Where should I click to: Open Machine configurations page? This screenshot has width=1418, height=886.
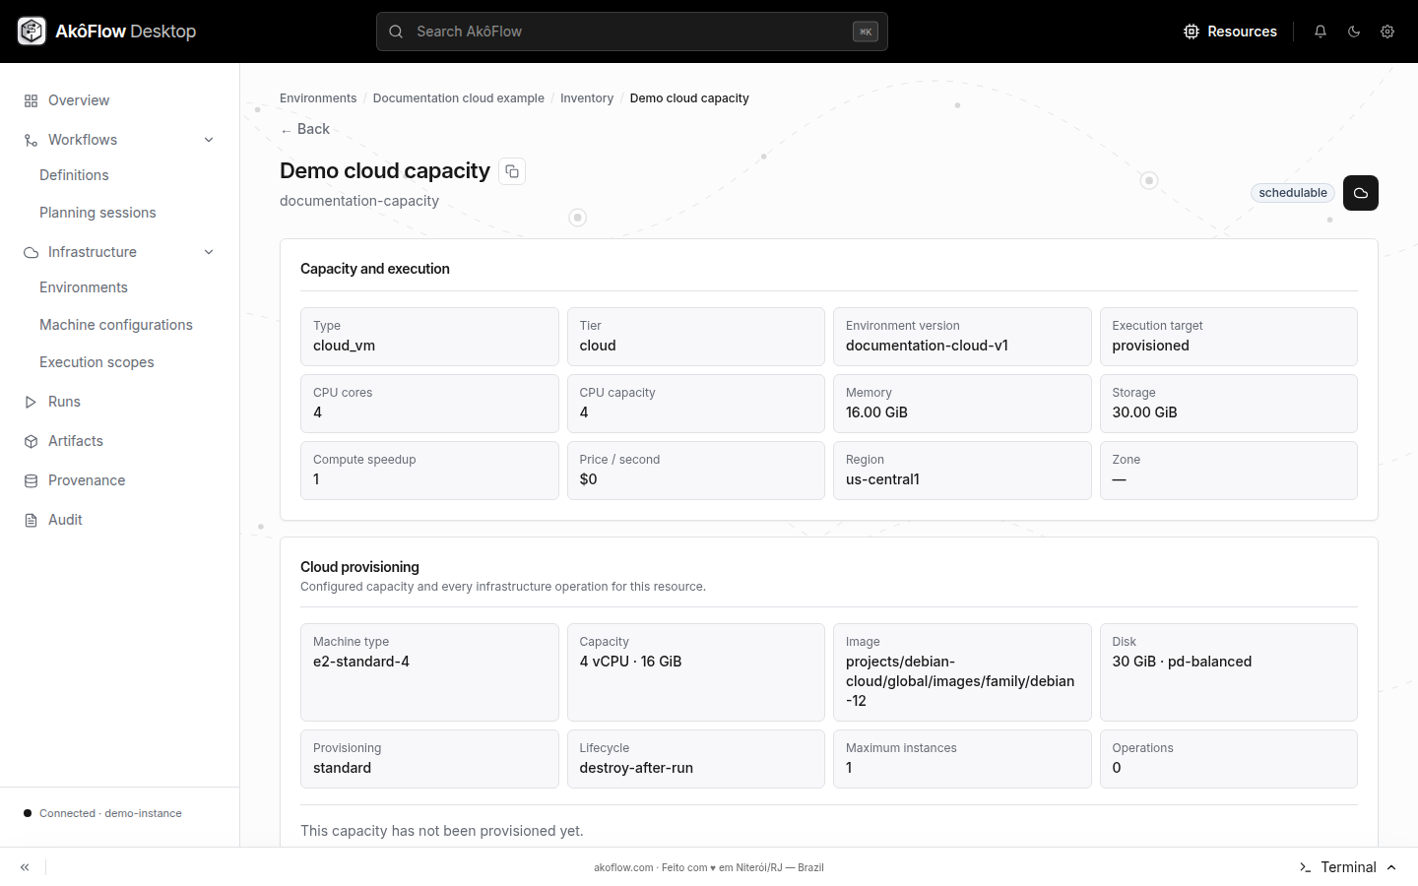coord(116,325)
